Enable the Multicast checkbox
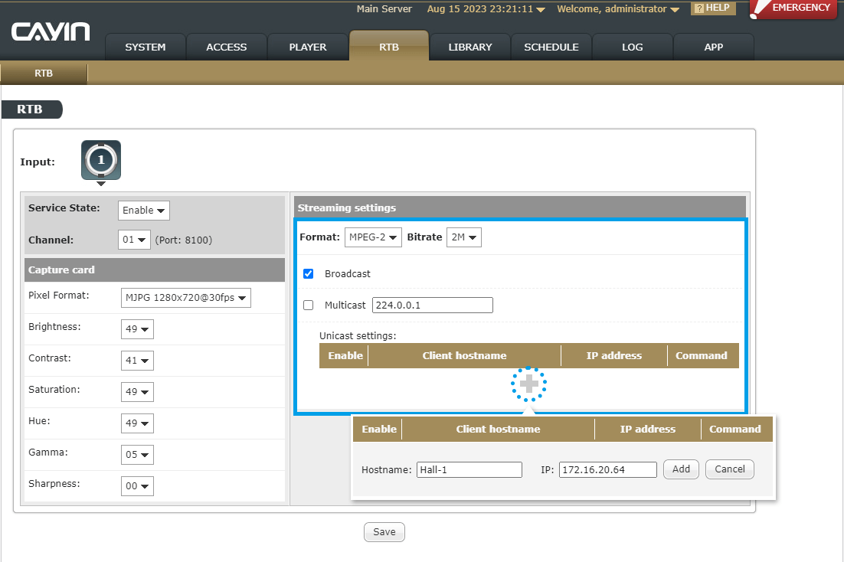This screenshot has width=844, height=562. point(309,306)
